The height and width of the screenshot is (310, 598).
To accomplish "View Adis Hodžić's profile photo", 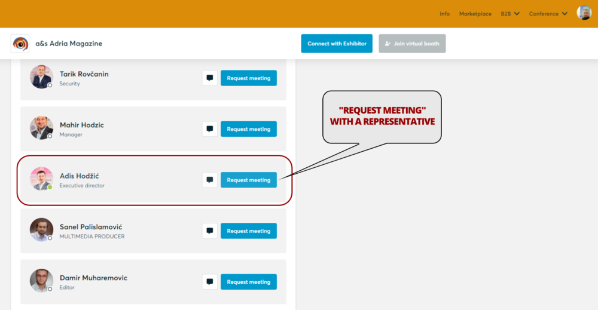I will pos(41,179).
